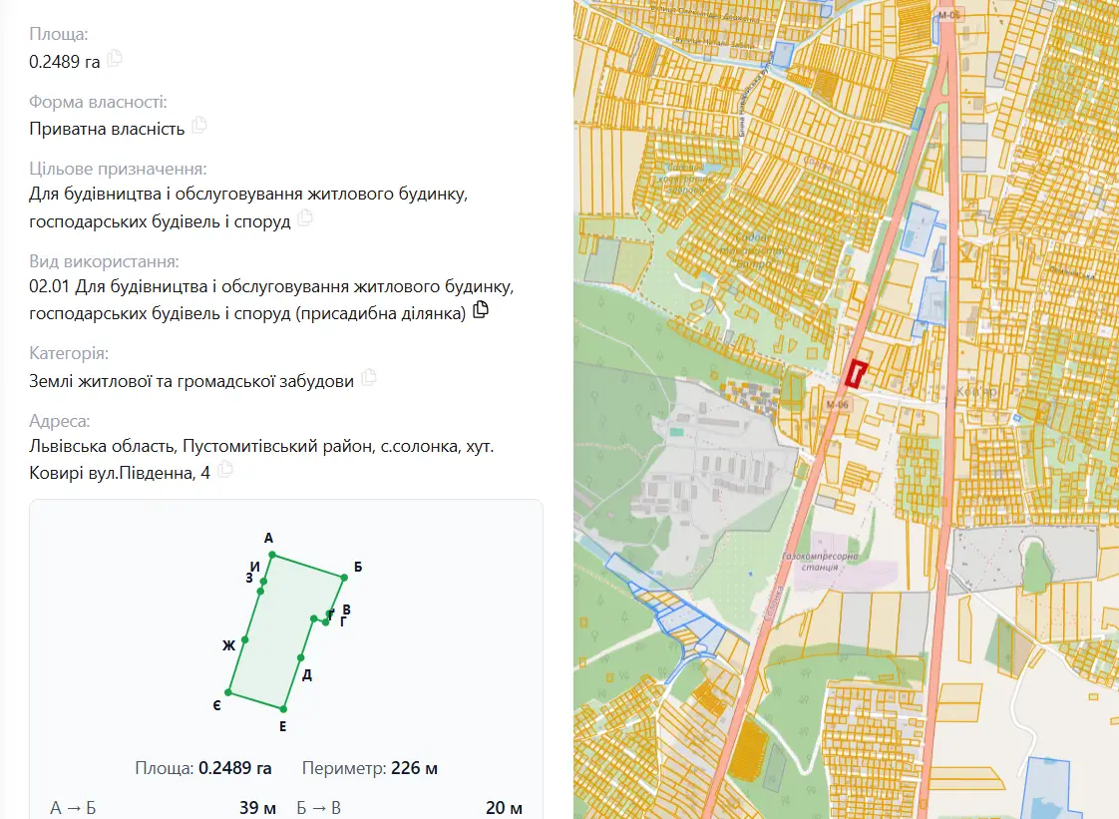The width and height of the screenshot is (1119, 819).
Task: Click vertex Ж on the parcel diagram
Action: click(244, 639)
